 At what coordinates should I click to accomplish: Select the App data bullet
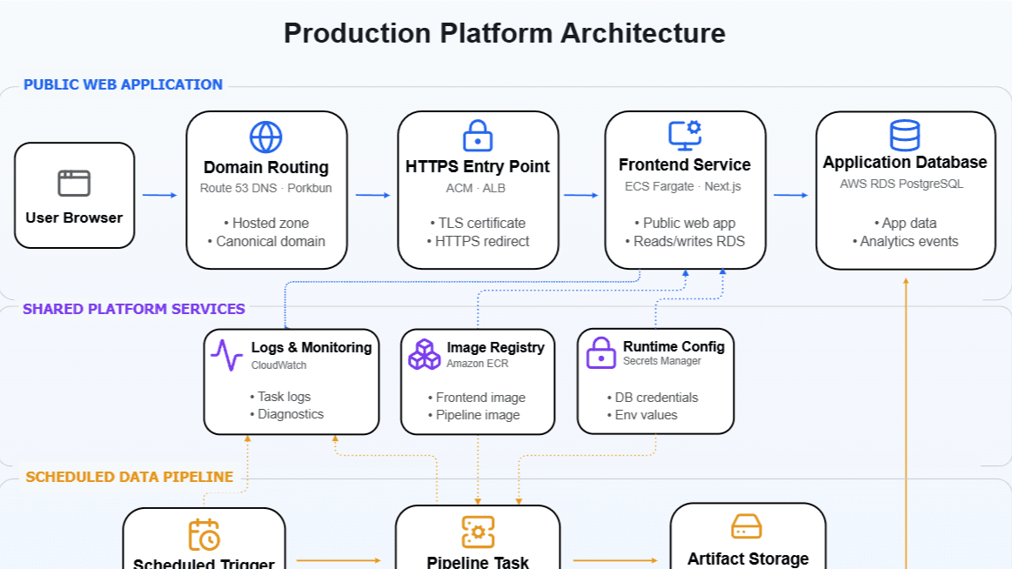905,224
